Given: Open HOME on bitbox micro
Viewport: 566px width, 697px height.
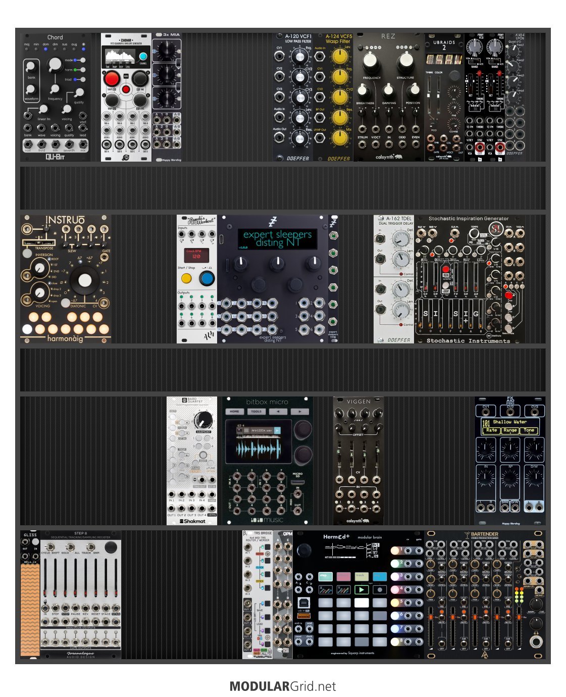Looking at the screenshot, I should pyautogui.click(x=235, y=412).
